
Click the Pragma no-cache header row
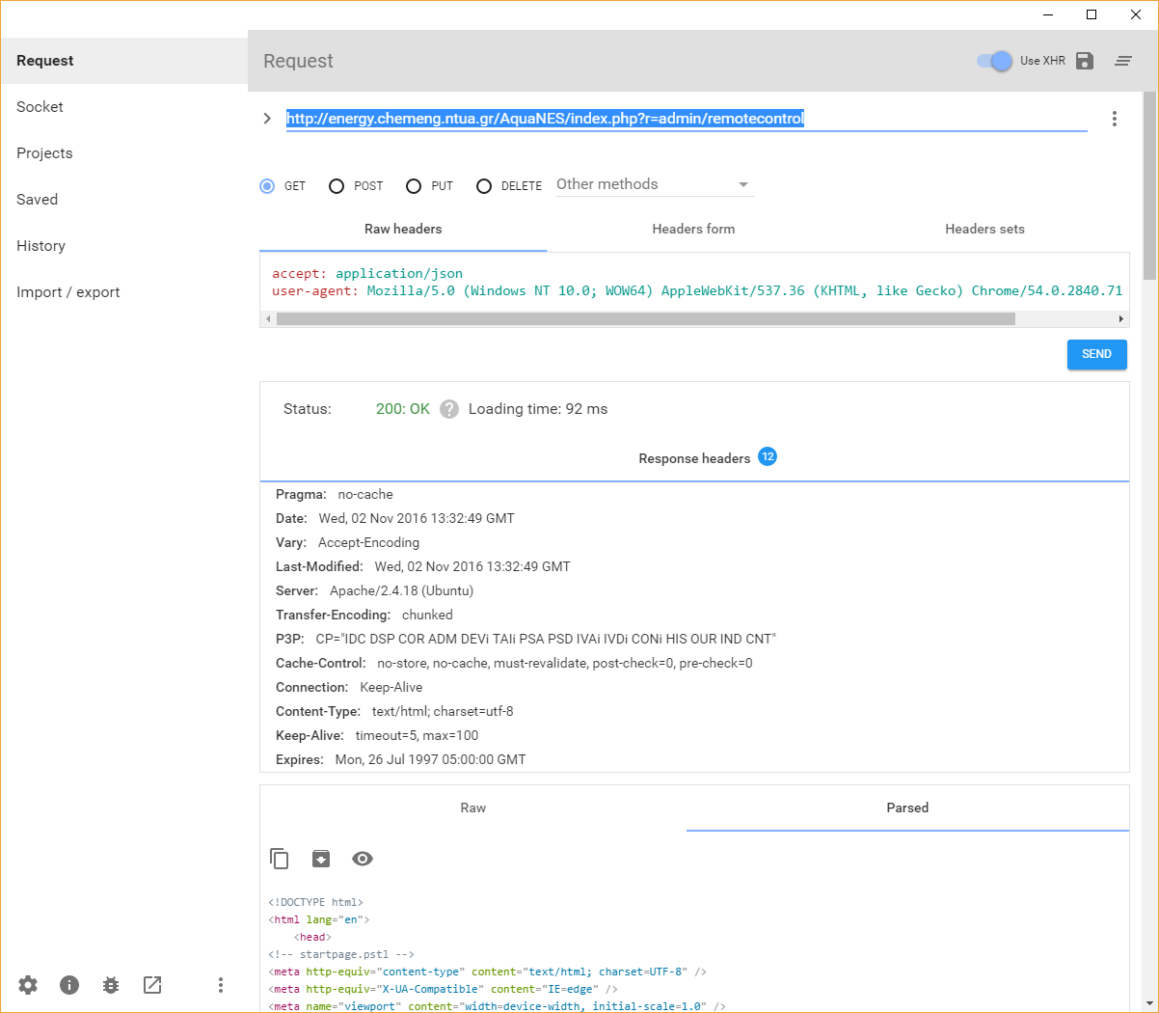tap(335, 494)
